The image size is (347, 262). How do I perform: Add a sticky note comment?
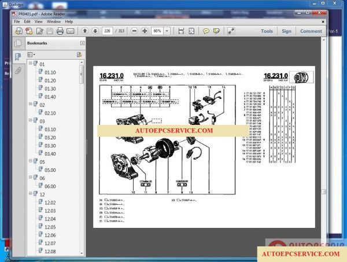click(206, 31)
